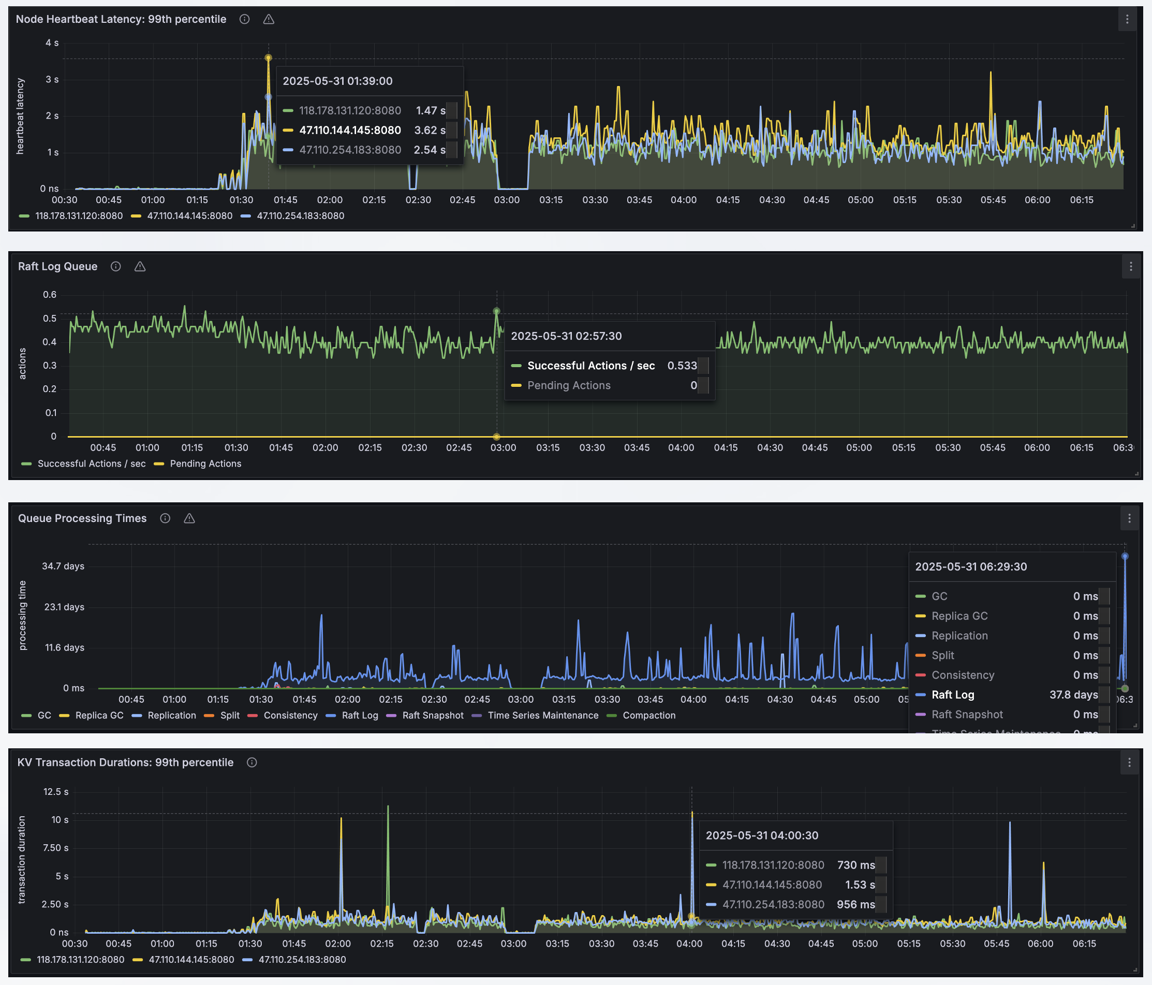Toggle 47.110.254.183:8080 series in heartbeat legend
1152x985 pixels.
[x=300, y=216]
